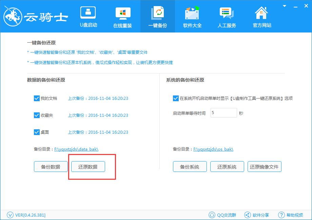Click the 帮助视频 question mark icon
The height and width of the screenshot is (220, 312).
tap(281, 215)
